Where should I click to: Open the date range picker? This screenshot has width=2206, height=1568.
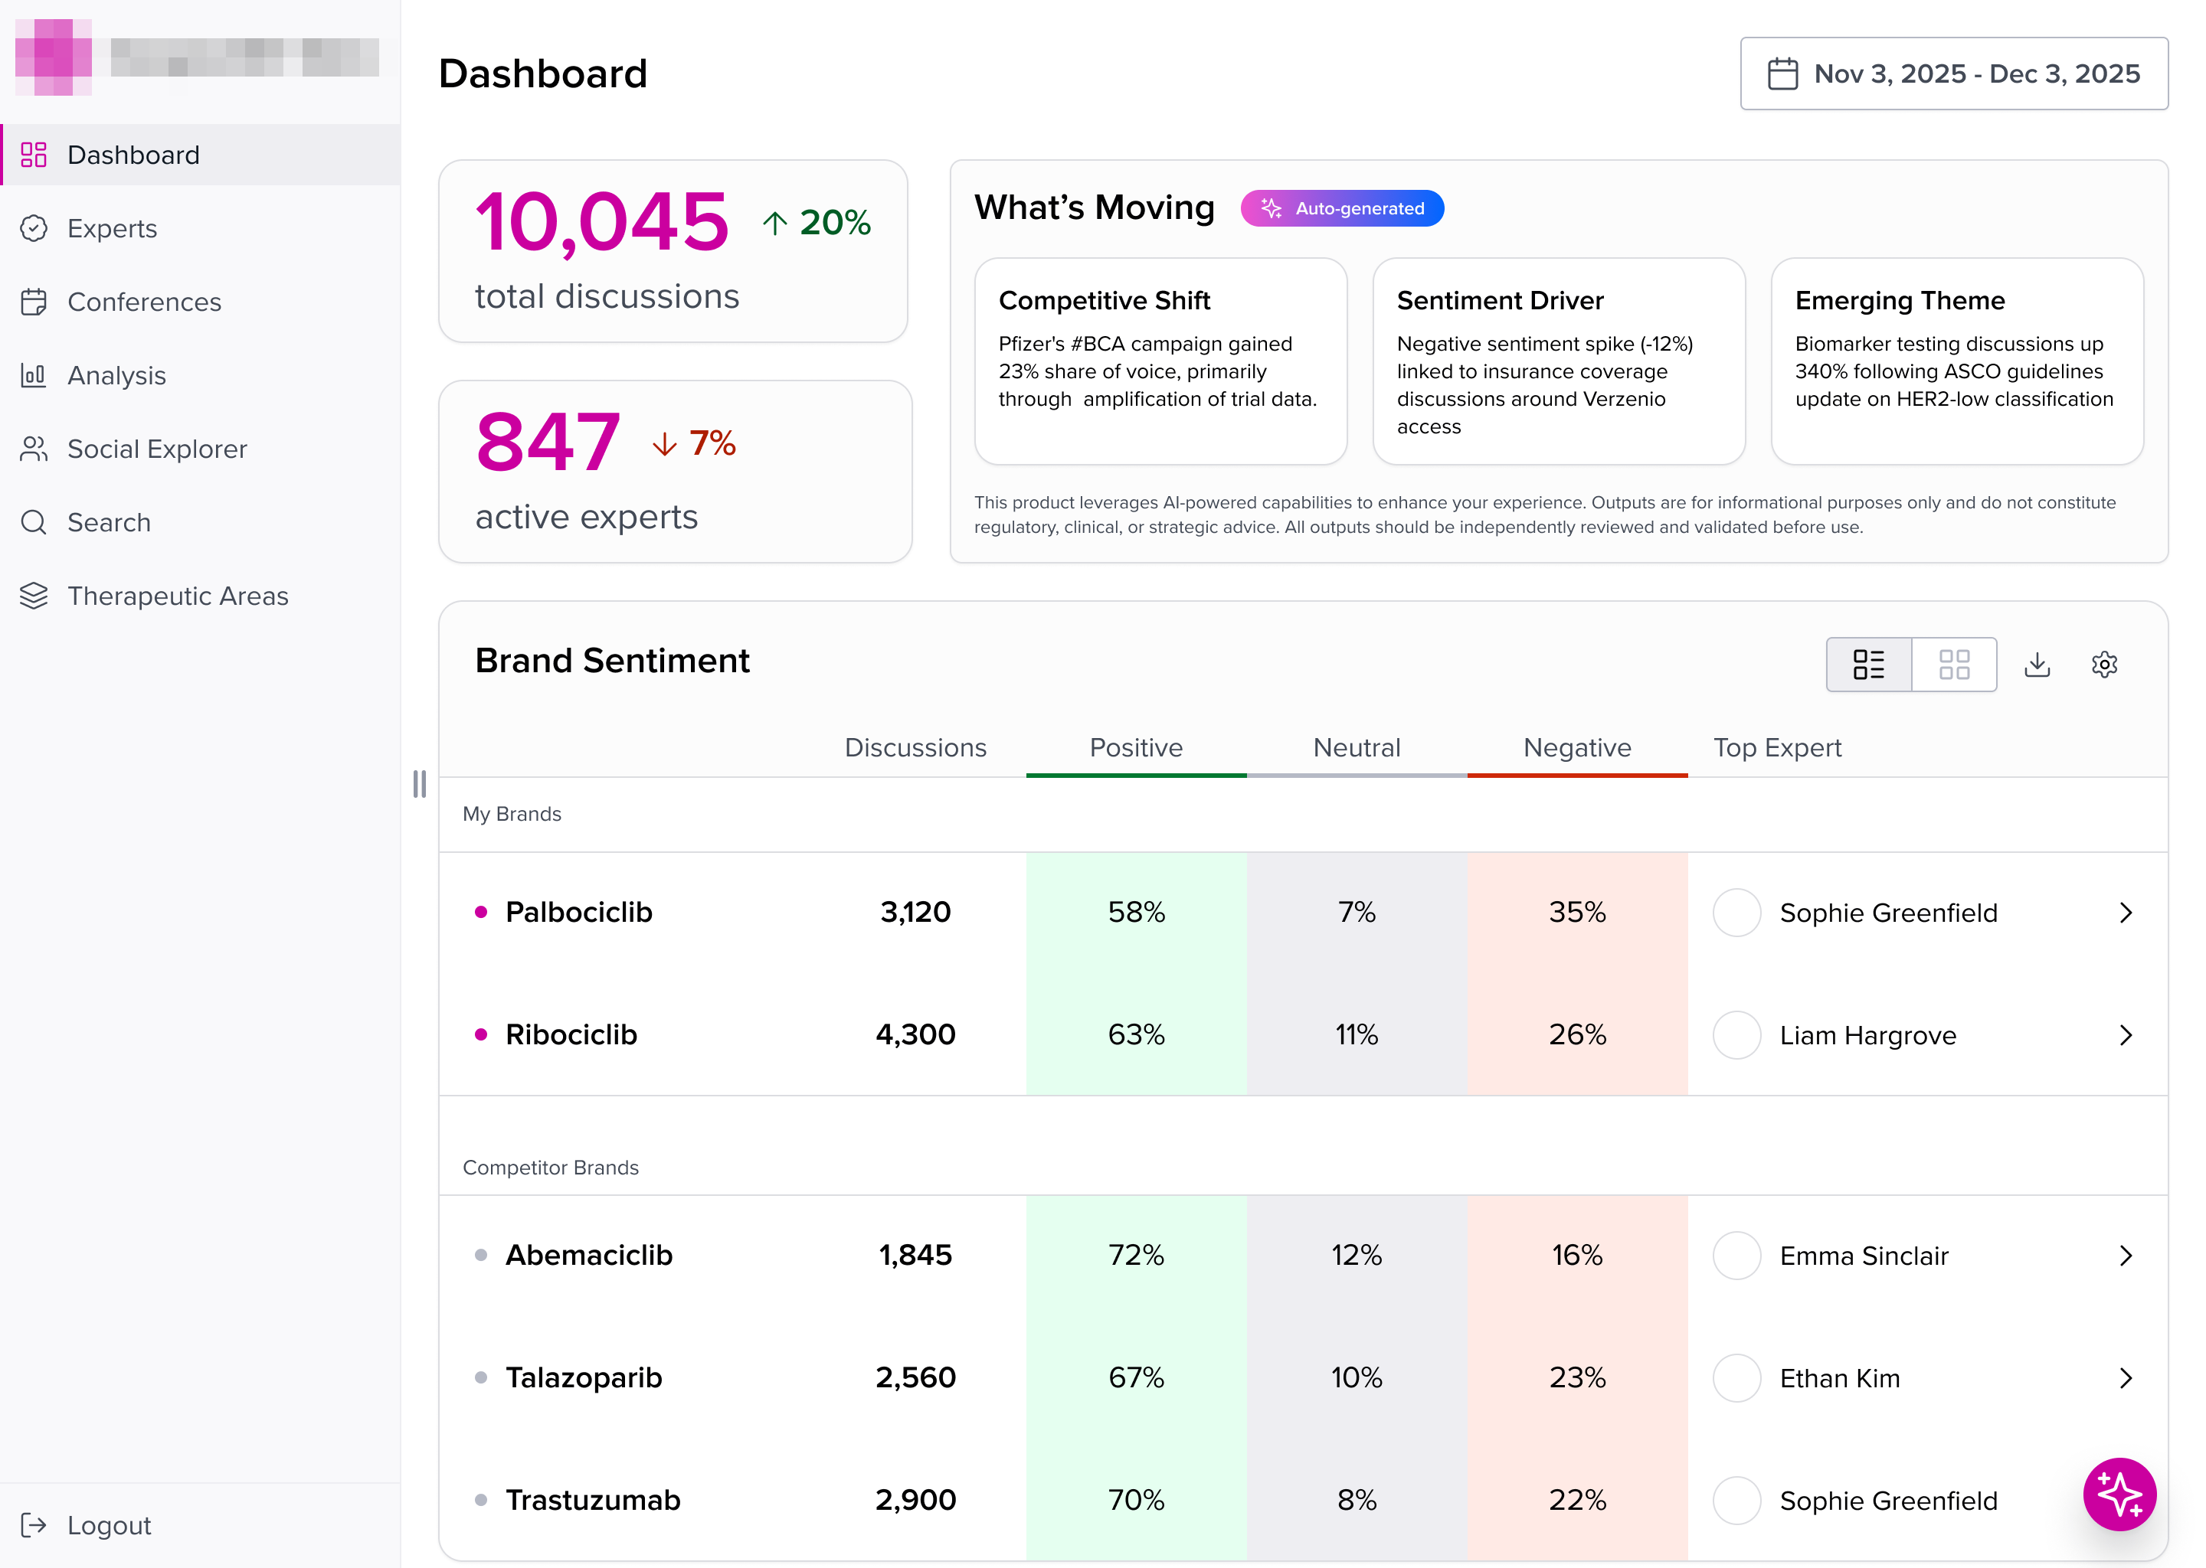[1953, 73]
